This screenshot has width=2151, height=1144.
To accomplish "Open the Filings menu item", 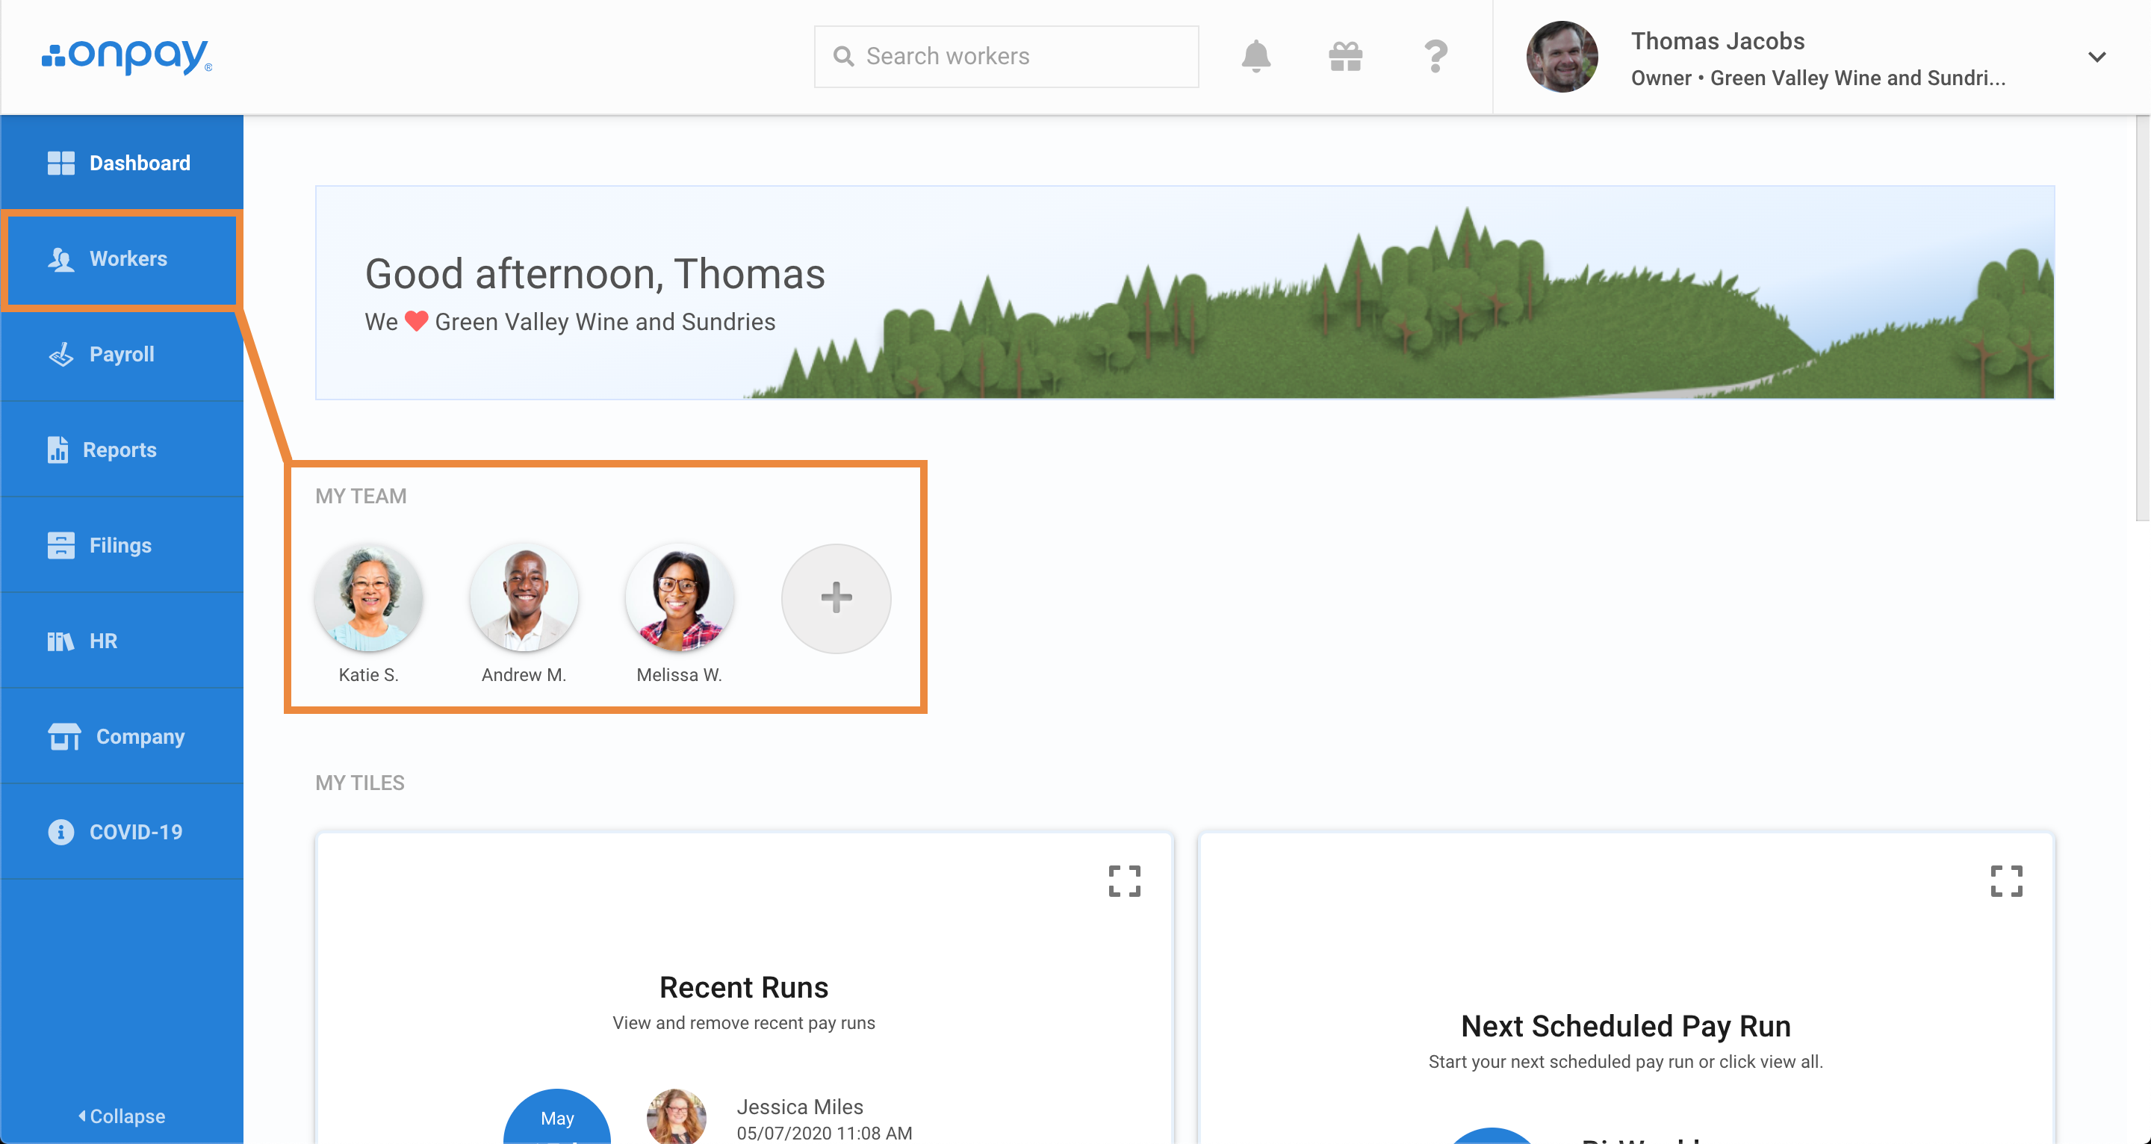I will [x=122, y=545].
